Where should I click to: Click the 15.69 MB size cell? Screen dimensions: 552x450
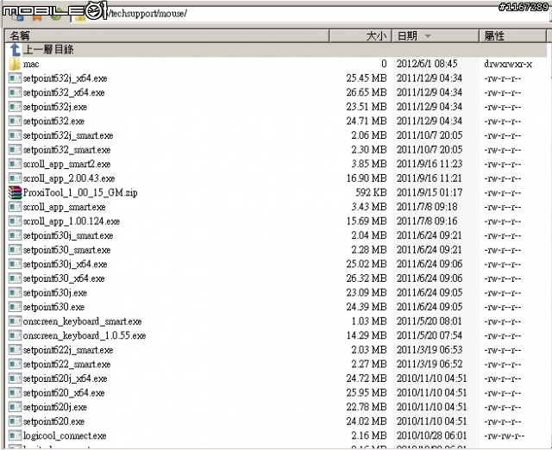point(367,222)
